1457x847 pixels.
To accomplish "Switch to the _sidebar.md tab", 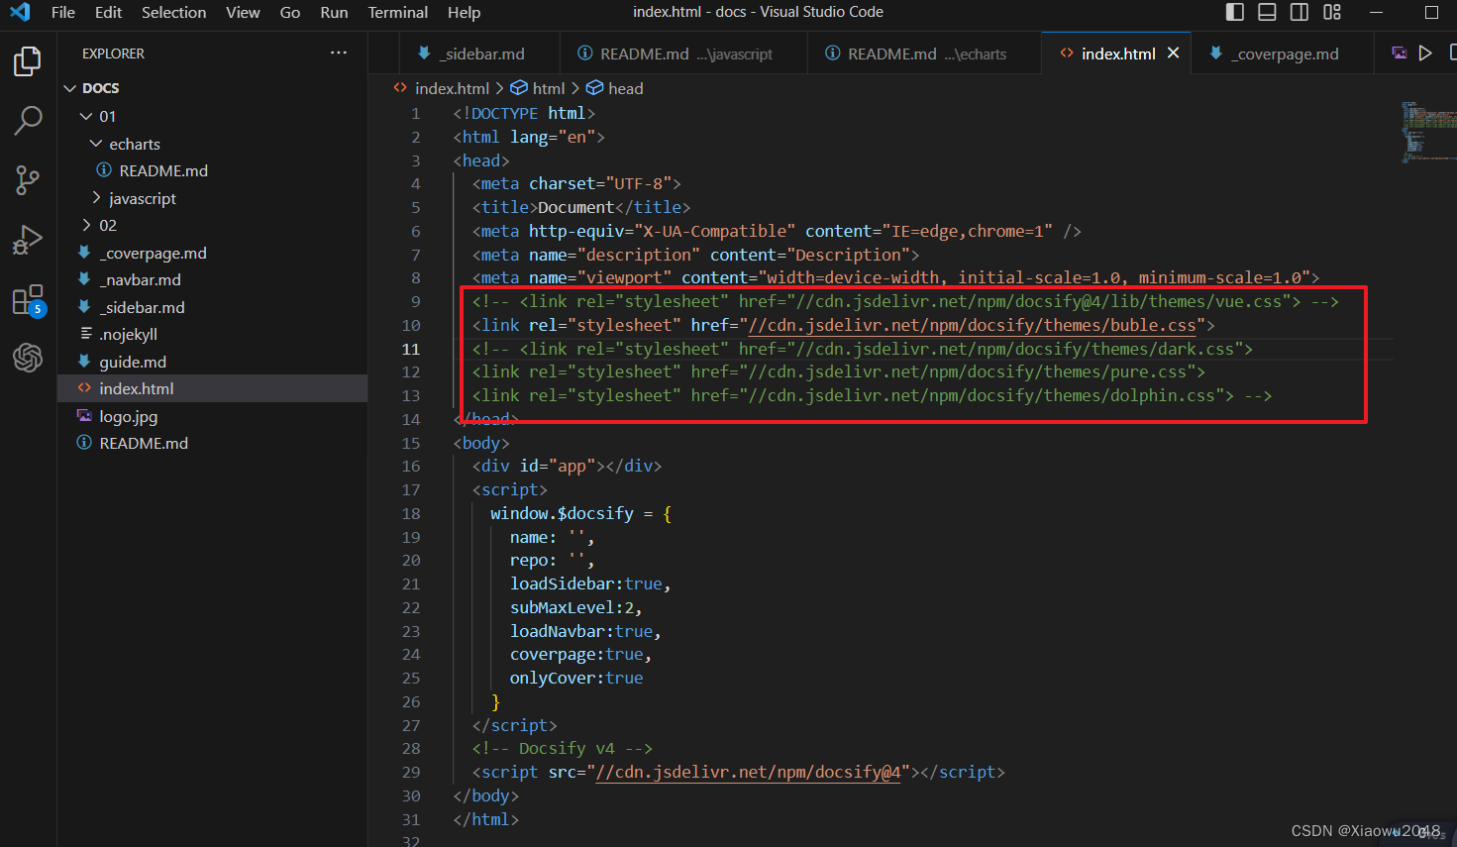I will [x=479, y=53].
